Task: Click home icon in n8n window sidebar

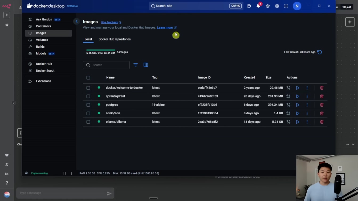Action: [x=7, y=25]
